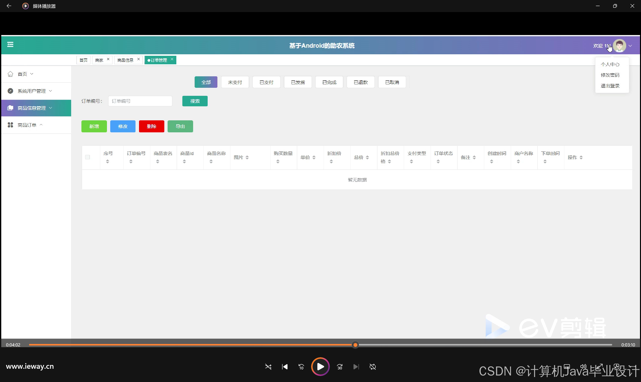Open dropdown arrow beside user avatar
The image size is (641, 382).
coord(630,46)
